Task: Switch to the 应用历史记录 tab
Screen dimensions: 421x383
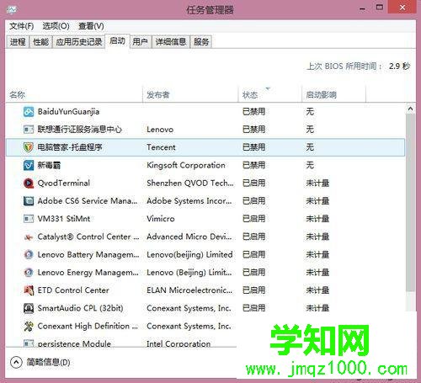Action: coord(78,42)
